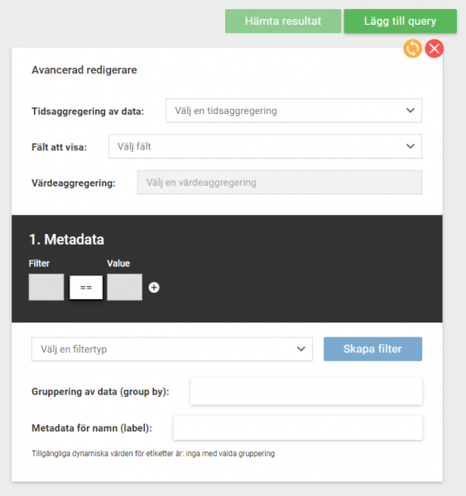Click the Lägg till query button
The image size is (466, 496).
click(400, 21)
